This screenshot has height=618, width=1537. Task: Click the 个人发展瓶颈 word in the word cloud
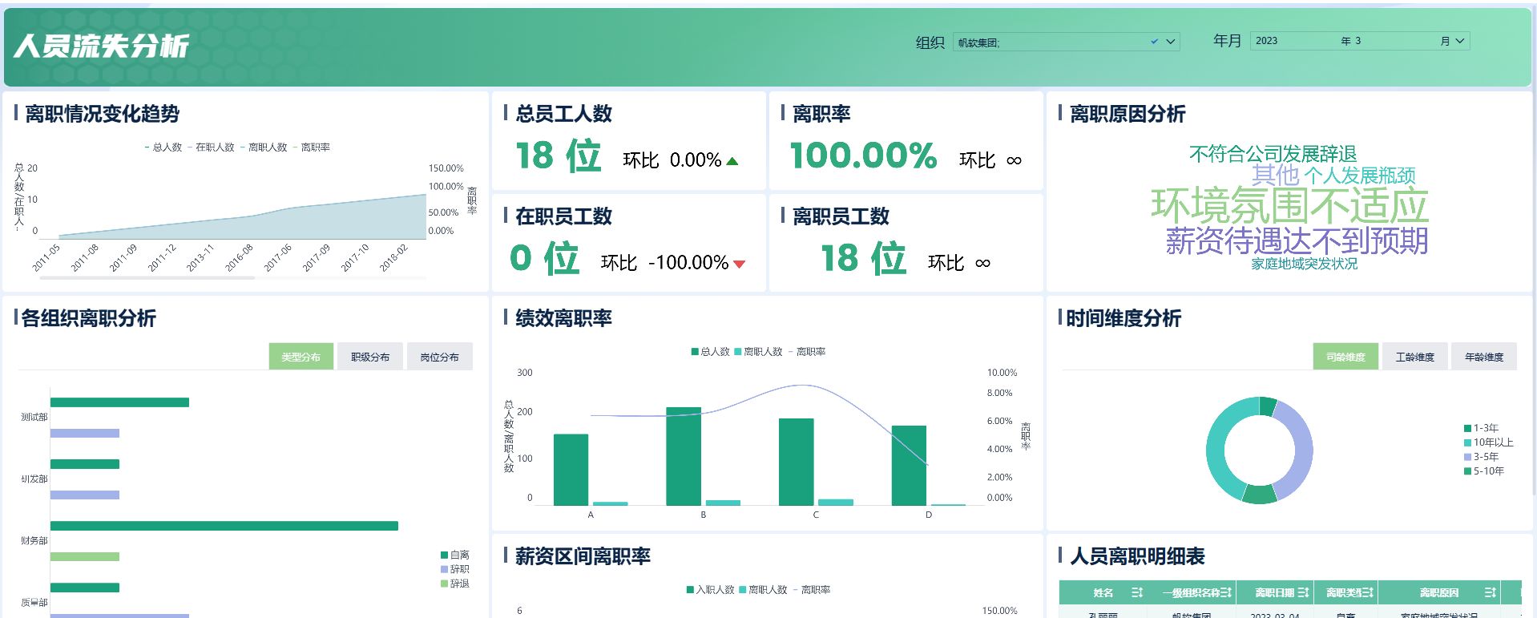(x=1360, y=176)
